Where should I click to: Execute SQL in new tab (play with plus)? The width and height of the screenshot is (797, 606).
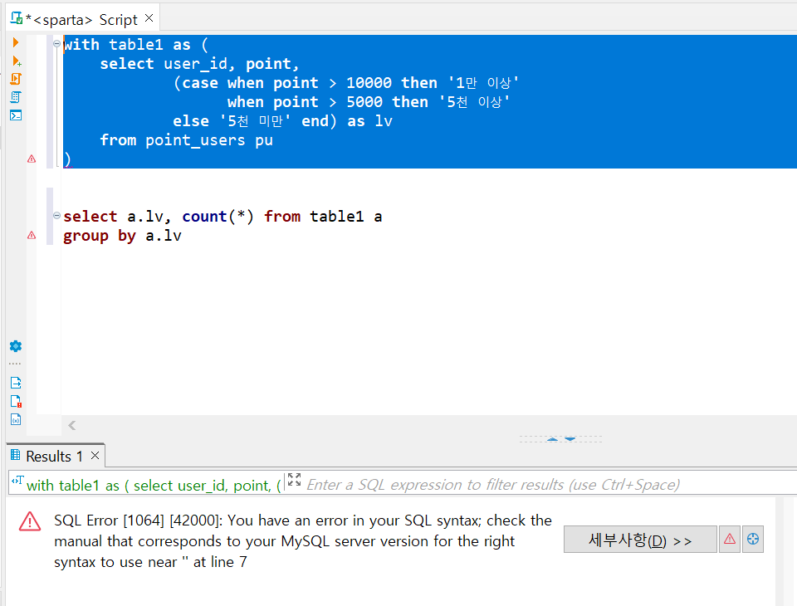click(17, 61)
